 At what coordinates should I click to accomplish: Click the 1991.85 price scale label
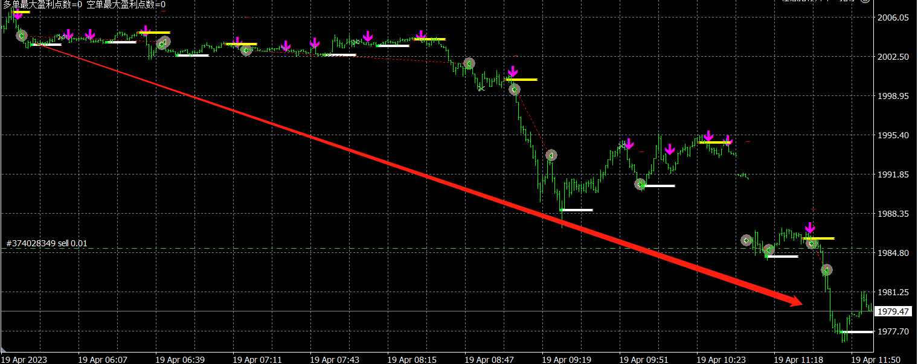(x=893, y=174)
